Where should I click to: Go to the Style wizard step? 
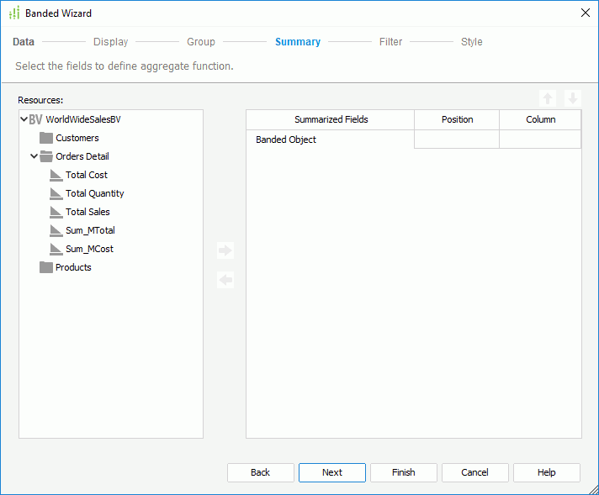click(x=472, y=41)
